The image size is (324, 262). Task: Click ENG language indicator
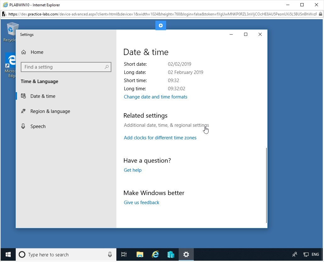pos(315,254)
